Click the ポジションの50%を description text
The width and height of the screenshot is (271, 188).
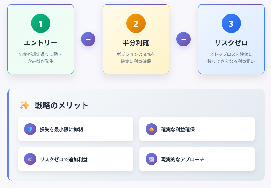pyautogui.click(x=136, y=54)
